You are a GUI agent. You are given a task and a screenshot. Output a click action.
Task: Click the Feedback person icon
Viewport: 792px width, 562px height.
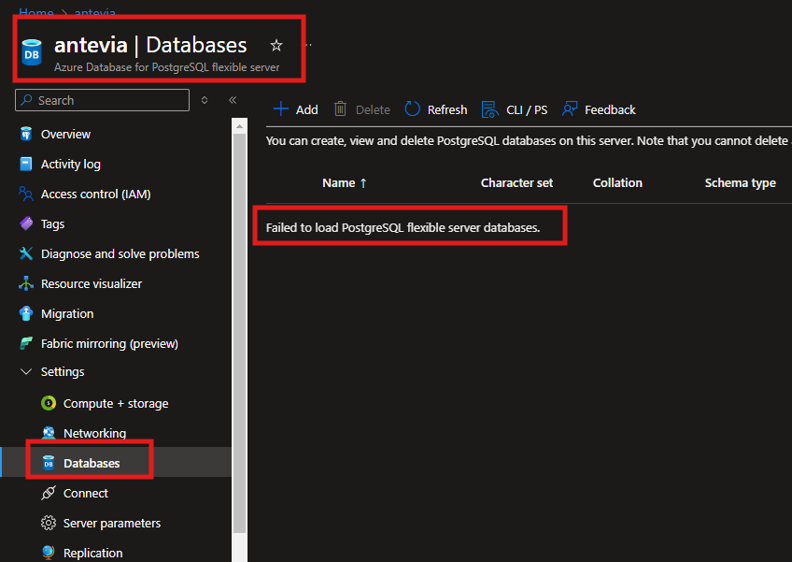(570, 109)
